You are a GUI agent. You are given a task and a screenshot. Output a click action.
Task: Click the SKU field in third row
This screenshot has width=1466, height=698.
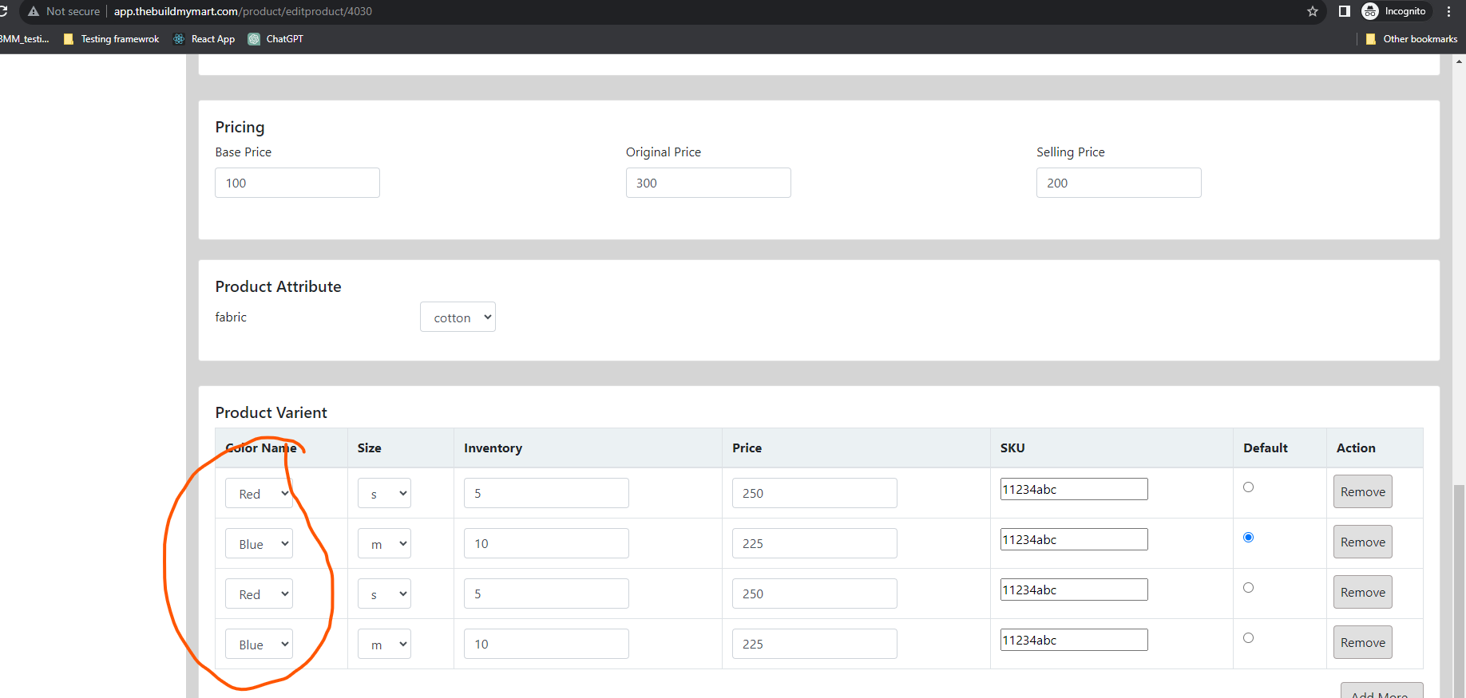coord(1074,590)
